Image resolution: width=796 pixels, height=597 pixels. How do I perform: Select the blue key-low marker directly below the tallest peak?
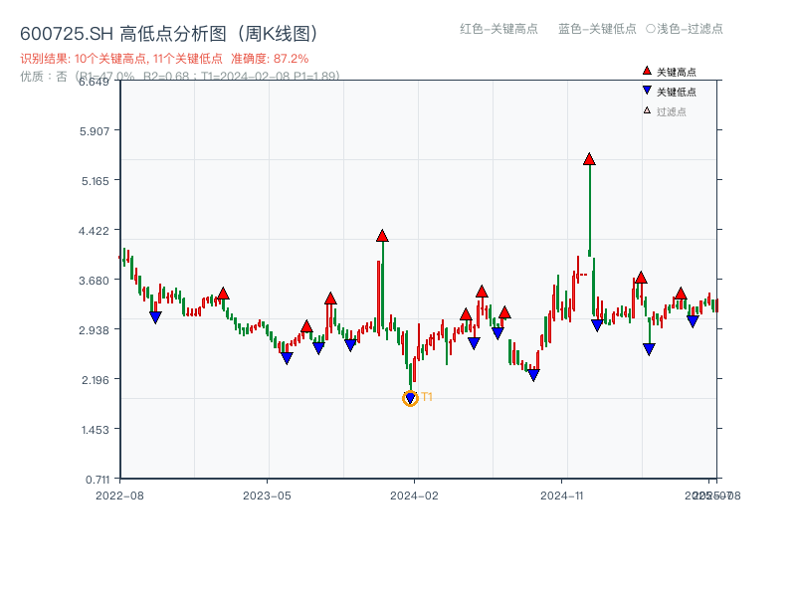[597, 326]
